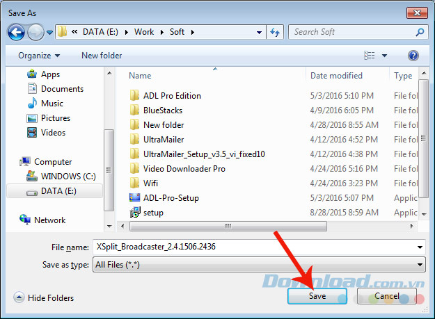Screen dimensions: 435x319
Task: Open the recent locations dropdown arrow
Action: point(49,33)
